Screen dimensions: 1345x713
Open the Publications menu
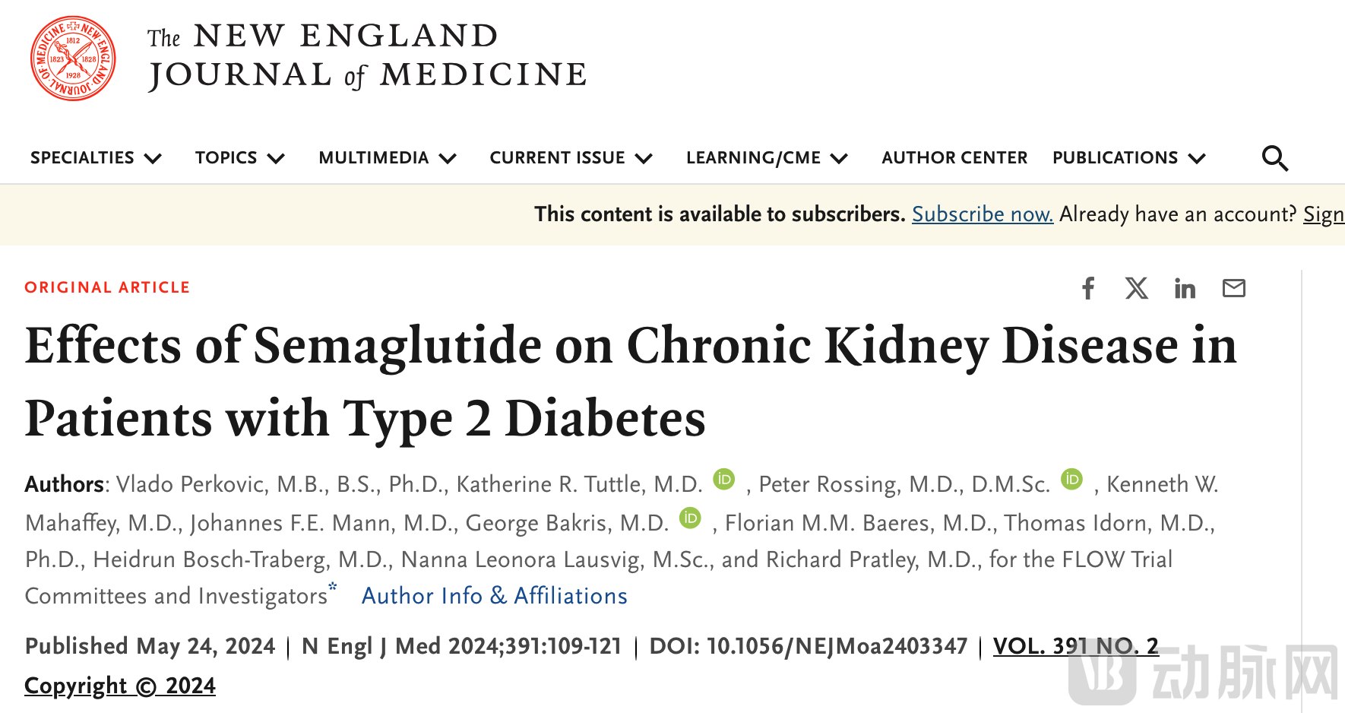pyautogui.click(x=1128, y=158)
